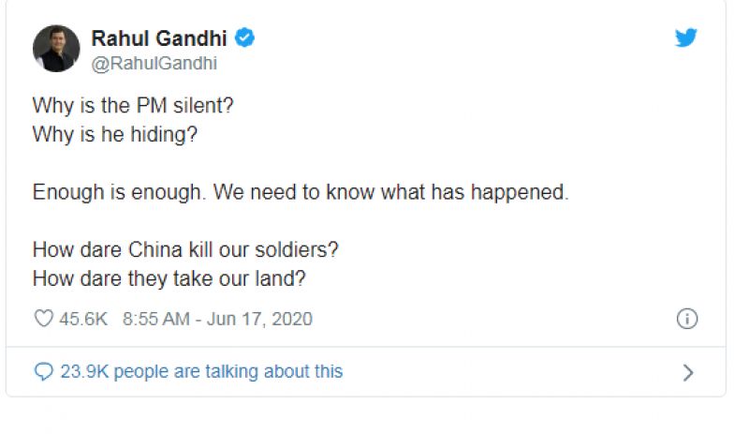This screenshot has width=749, height=434.
Task: Open the Rahul Gandhi display name link
Action: (159, 38)
